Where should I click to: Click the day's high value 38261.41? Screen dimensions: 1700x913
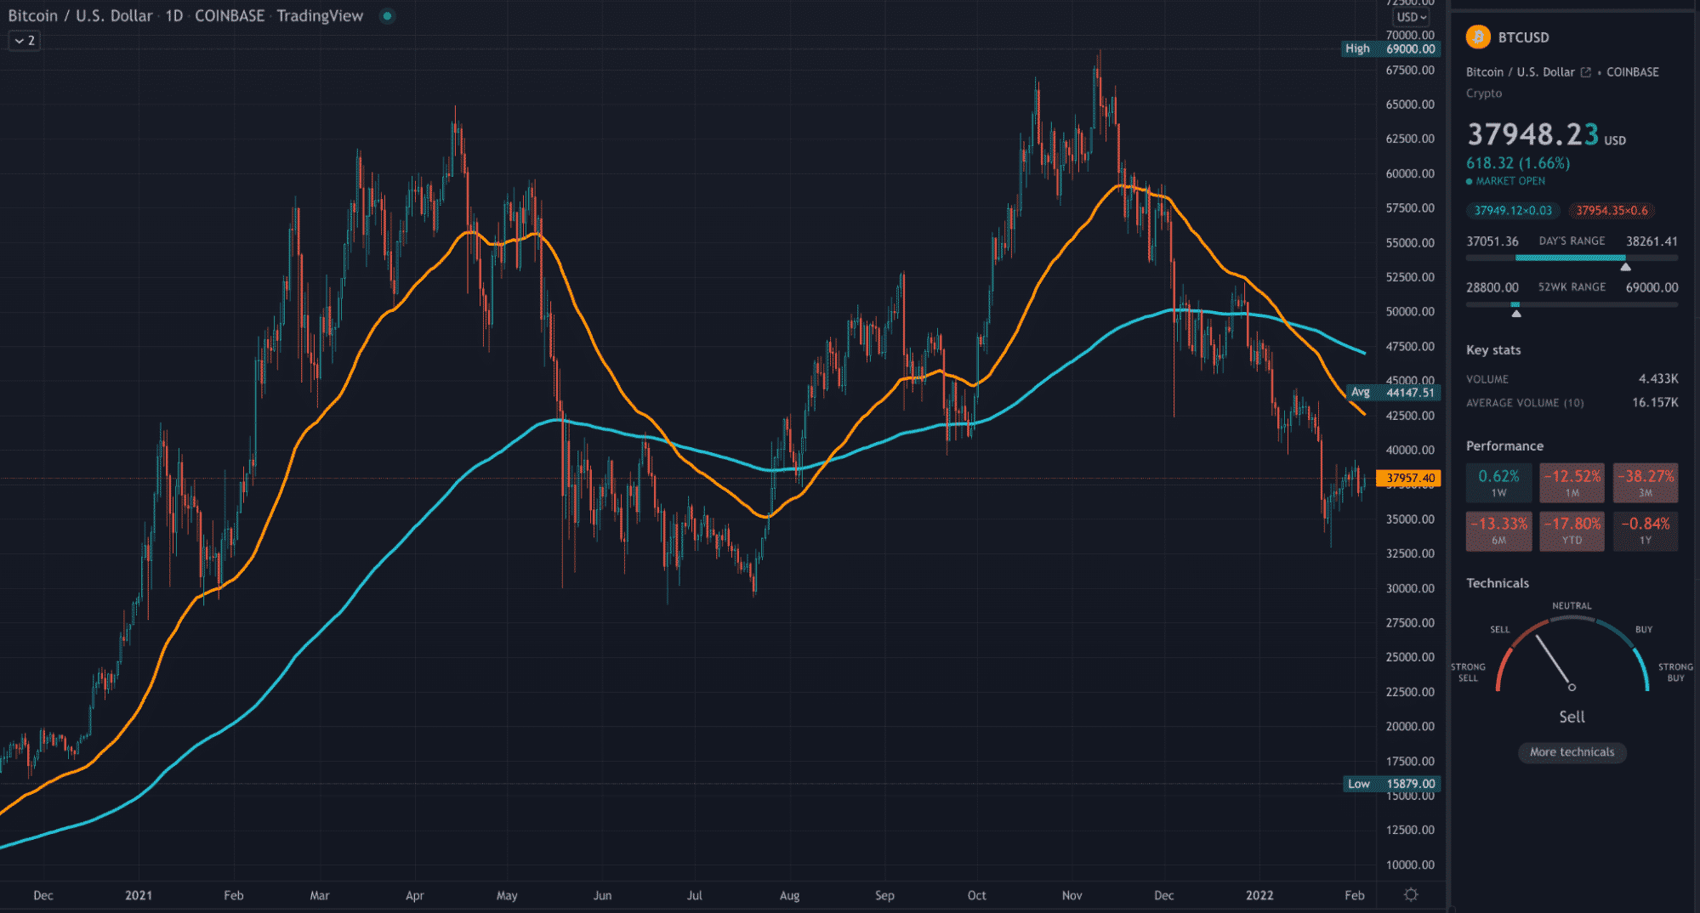pos(1652,241)
